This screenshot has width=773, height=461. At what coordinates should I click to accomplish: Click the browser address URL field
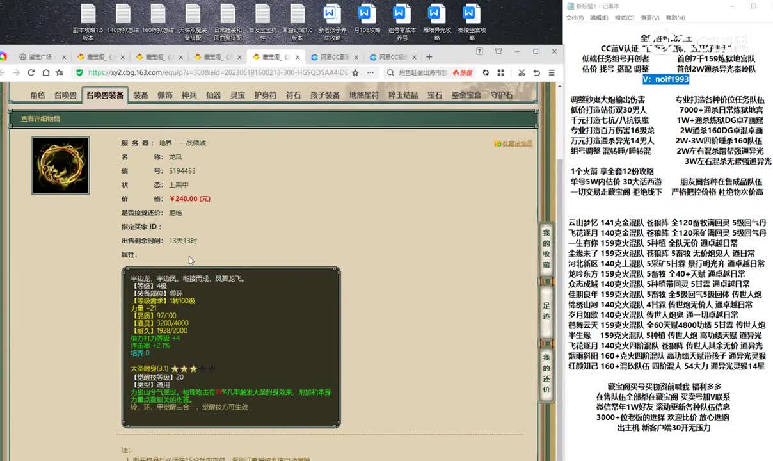pos(218,73)
